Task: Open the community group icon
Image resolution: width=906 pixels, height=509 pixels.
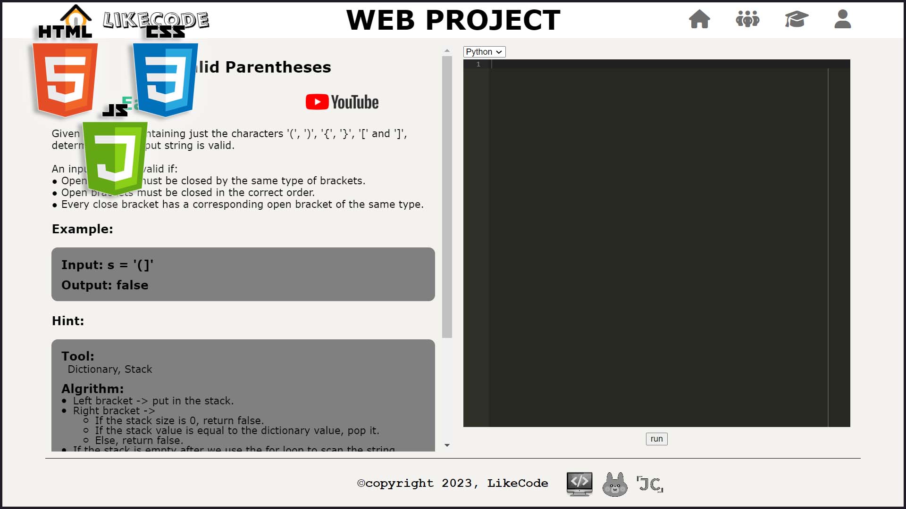Action: [747, 19]
